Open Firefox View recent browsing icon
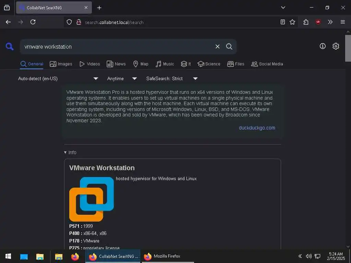 tap(7, 8)
